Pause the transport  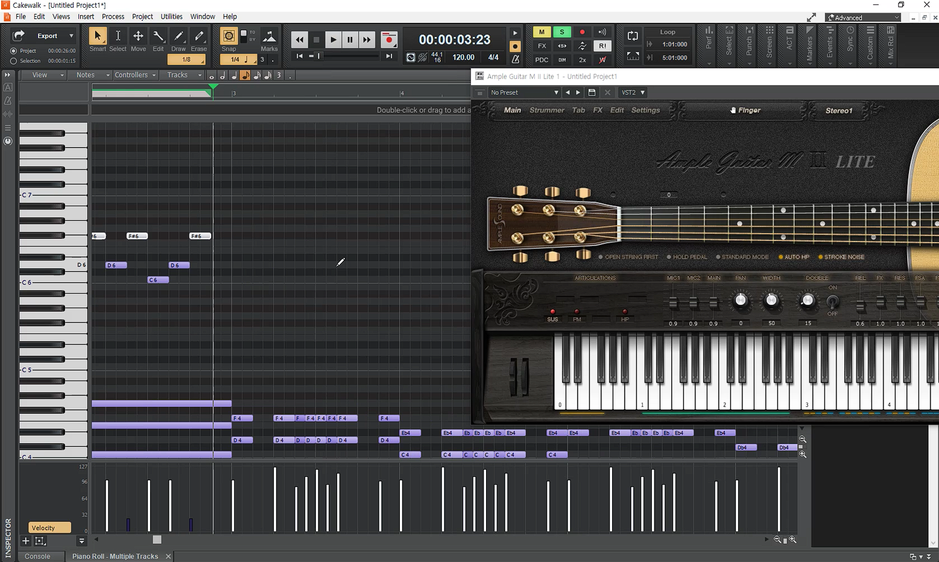pos(350,40)
